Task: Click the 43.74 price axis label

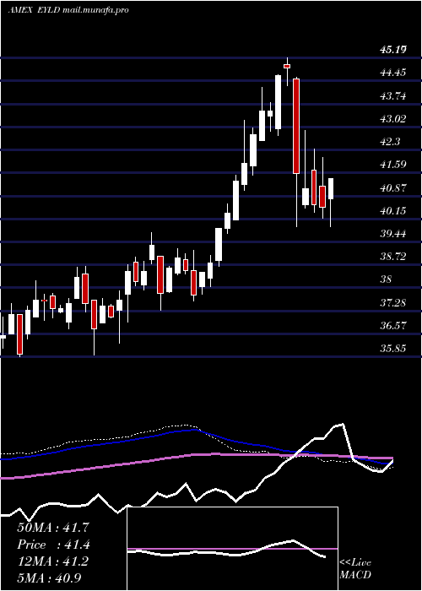Action: click(392, 95)
